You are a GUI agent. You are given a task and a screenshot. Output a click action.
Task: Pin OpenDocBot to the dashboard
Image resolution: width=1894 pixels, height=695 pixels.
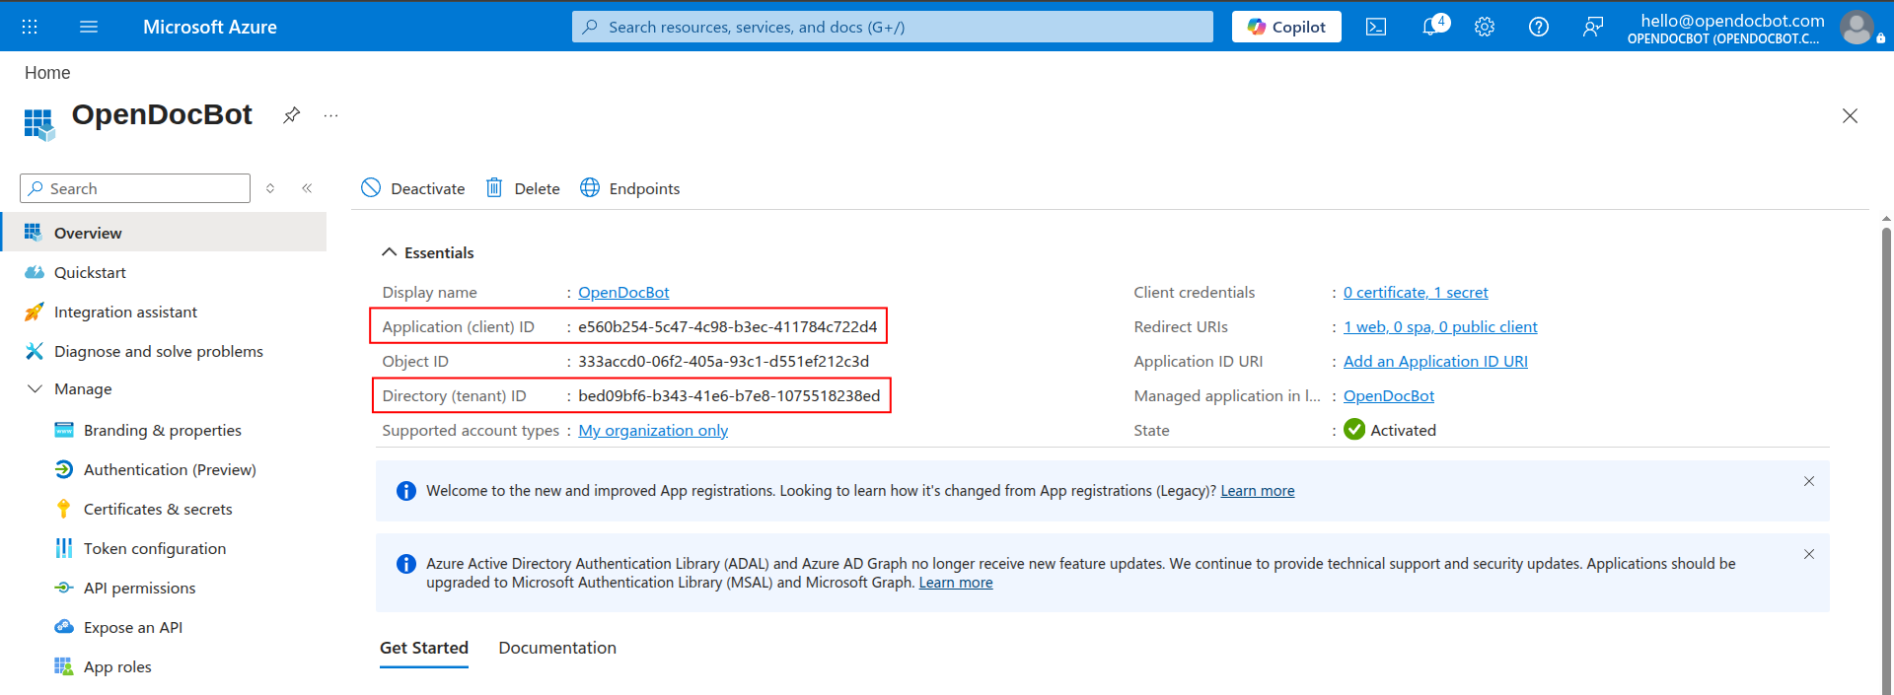pyautogui.click(x=291, y=115)
